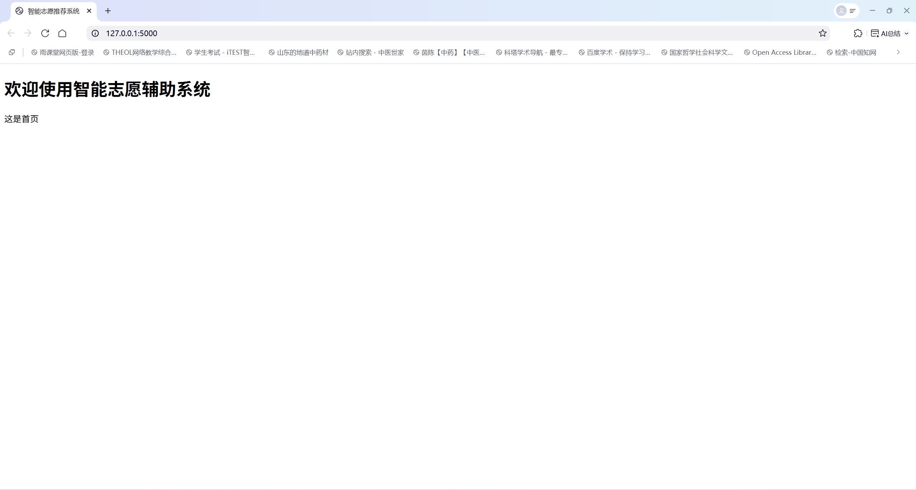
Task: Expand the AI总结 dropdown arrow
Action: (x=907, y=34)
